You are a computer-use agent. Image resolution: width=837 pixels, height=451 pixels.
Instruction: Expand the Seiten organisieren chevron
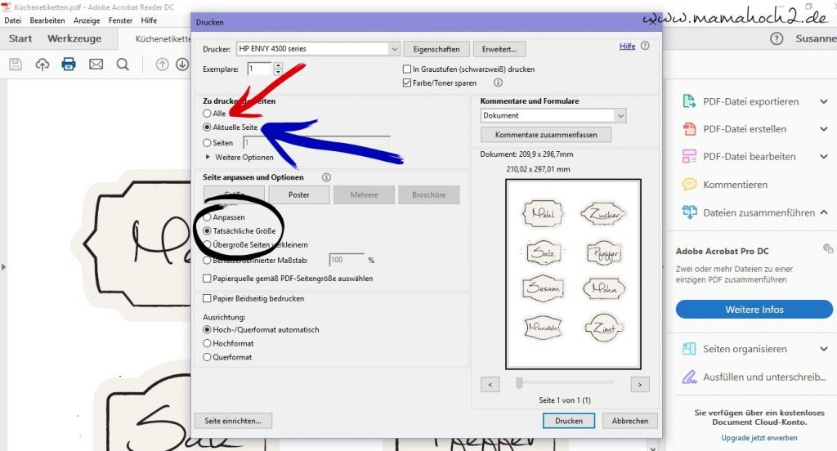[824, 349]
